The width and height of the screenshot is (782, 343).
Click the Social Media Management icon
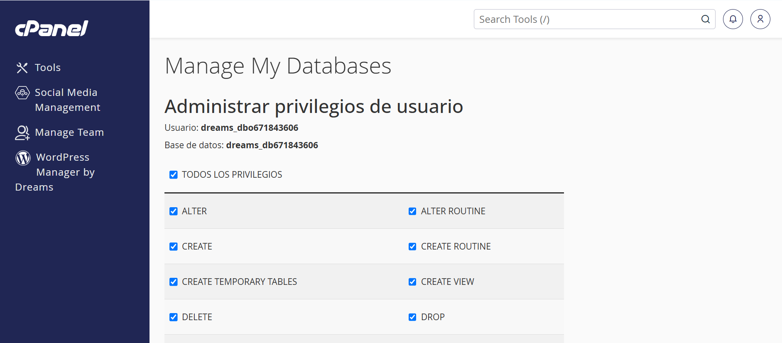(x=22, y=93)
